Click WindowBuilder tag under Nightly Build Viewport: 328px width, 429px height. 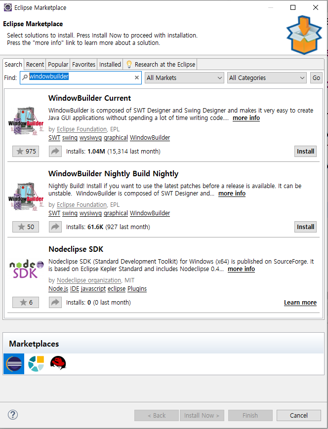tap(150, 213)
